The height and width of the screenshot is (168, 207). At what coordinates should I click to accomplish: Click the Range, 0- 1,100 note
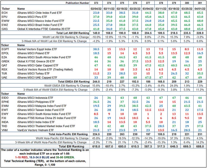pos(45,165)
